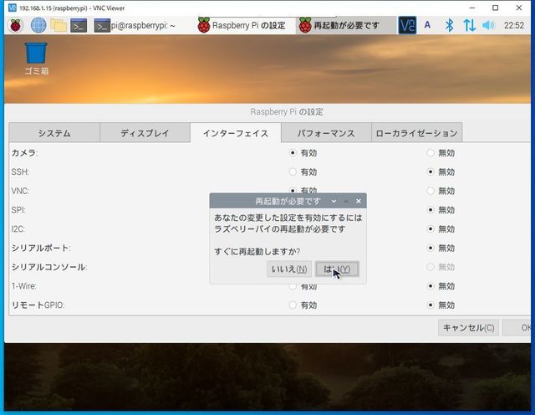Viewport: 535px width, 415px height.
Task: Open the パフォーマンス tab
Action: 326,133
